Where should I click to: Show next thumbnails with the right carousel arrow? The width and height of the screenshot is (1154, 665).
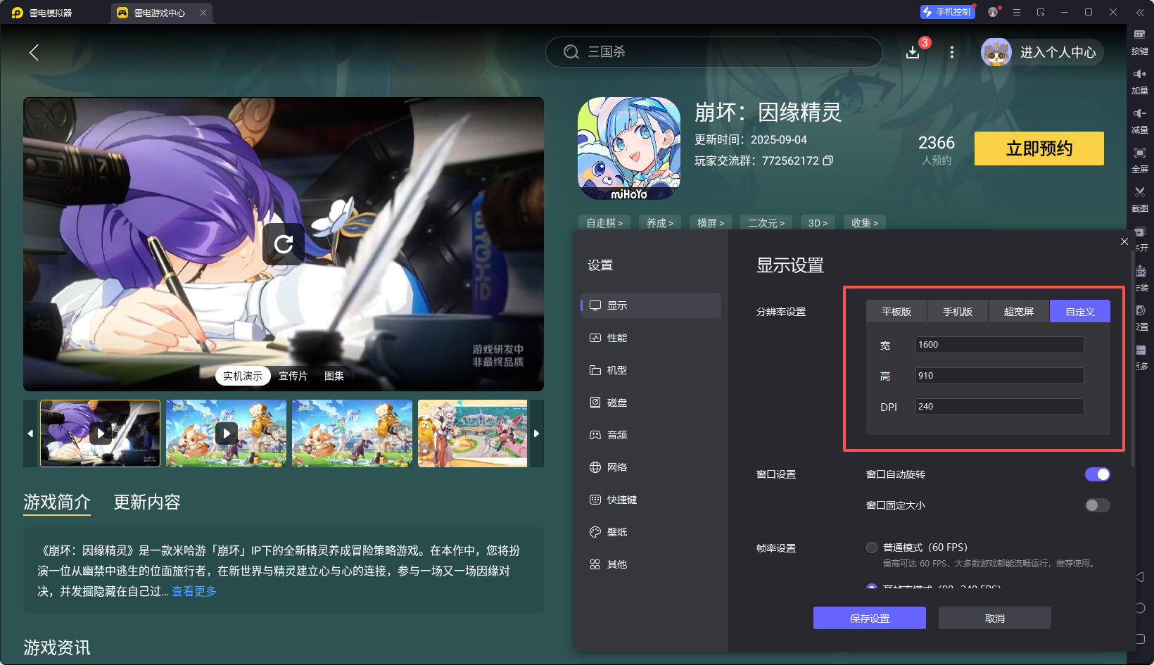(537, 433)
